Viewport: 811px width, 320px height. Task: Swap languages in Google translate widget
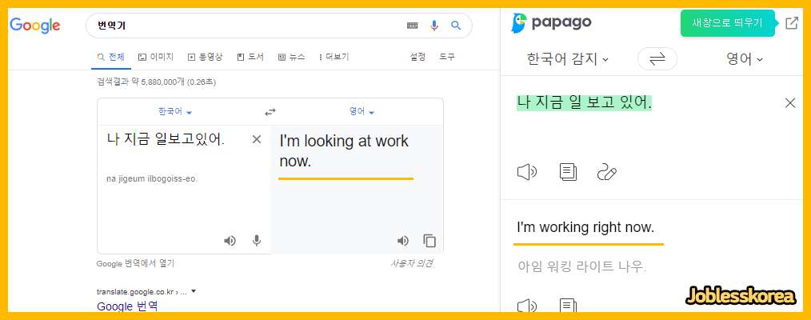270,112
